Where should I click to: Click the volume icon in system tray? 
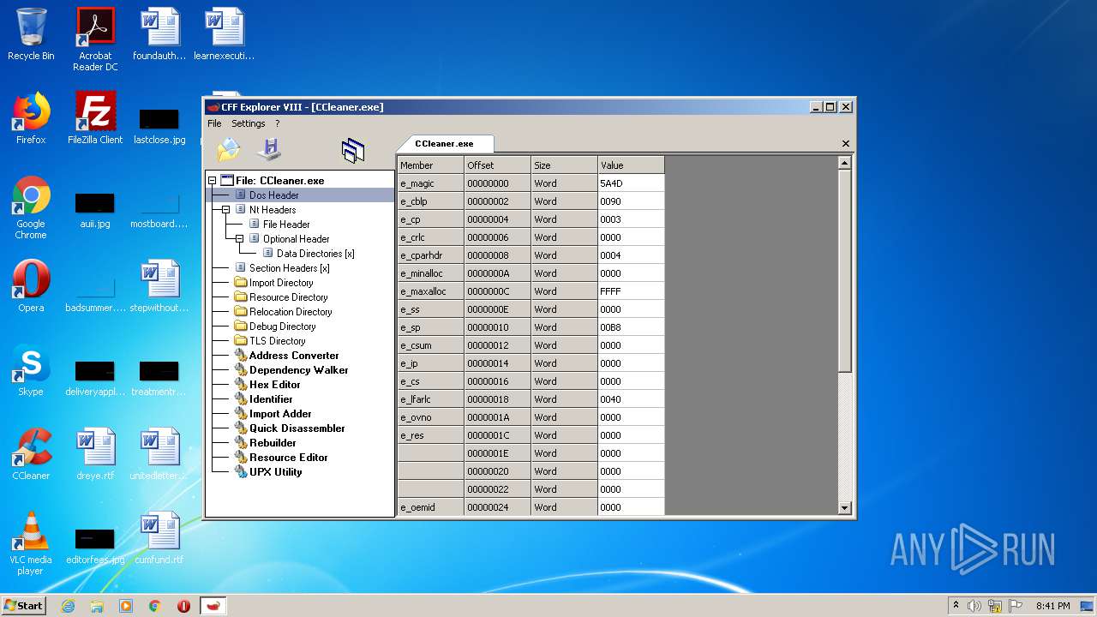(974, 606)
